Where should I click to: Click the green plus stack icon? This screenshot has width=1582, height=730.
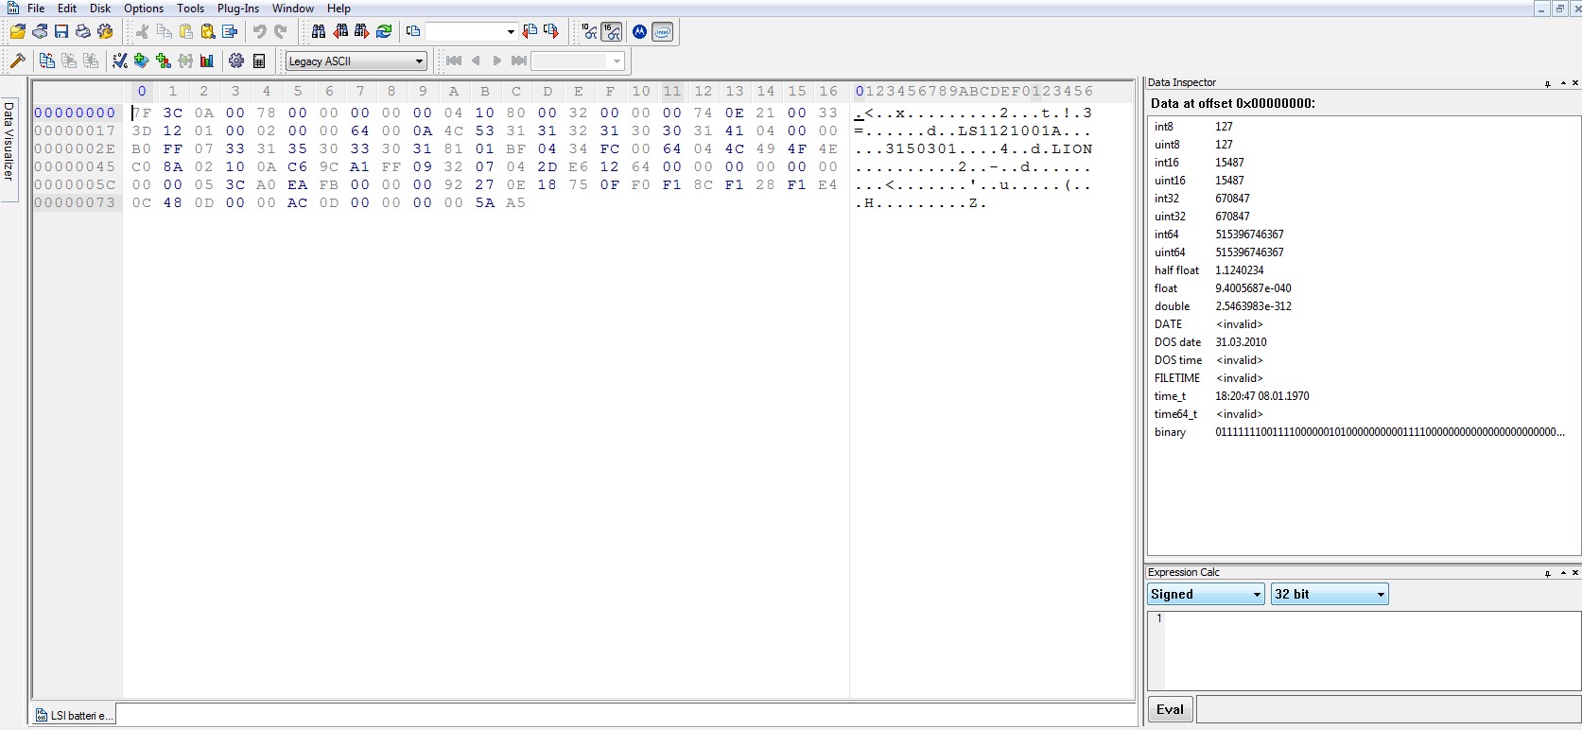(x=142, y=61)
